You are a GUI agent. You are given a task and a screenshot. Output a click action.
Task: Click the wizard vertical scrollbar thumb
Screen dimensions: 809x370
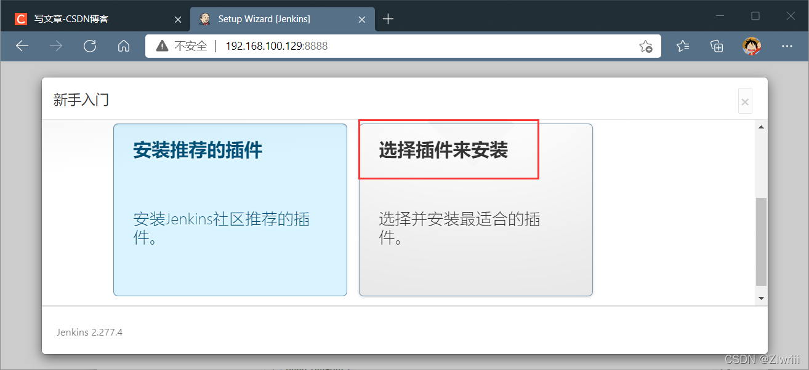761,242
